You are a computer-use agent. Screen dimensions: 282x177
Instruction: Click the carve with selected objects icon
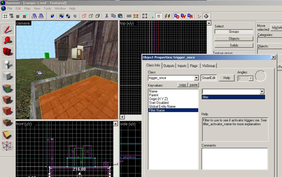(52, 16)
